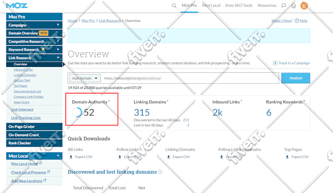Click Top Pages download icon
This screenshot has height=193, width=333.
click(287, 157)
